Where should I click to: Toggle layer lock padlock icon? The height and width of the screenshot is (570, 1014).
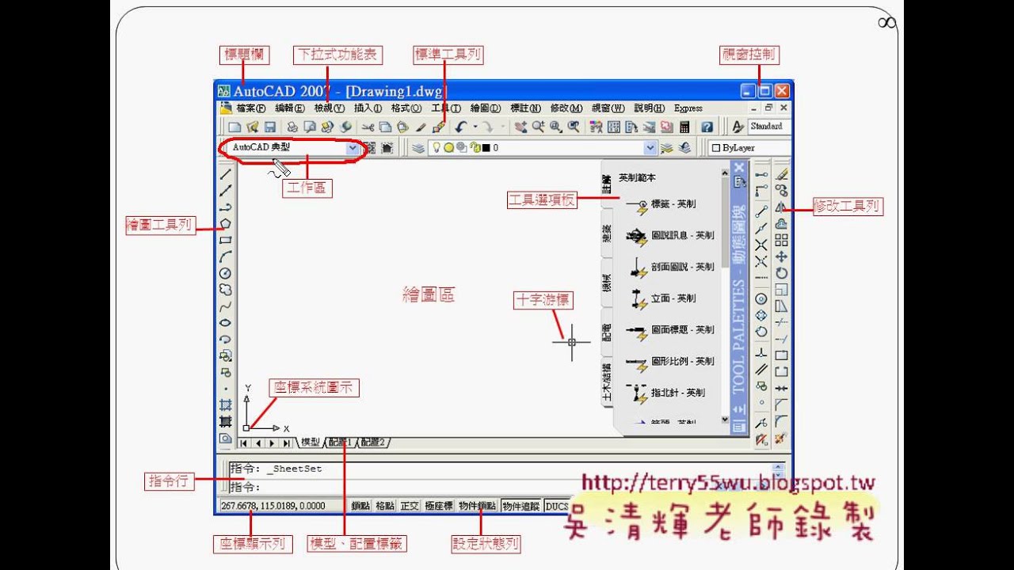coord(475,148)
